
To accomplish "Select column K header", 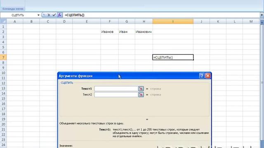I will [218, 21].
